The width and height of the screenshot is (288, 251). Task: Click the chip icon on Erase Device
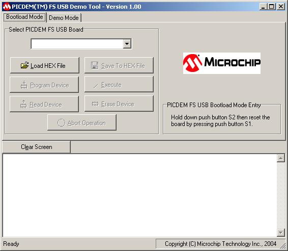95,104
